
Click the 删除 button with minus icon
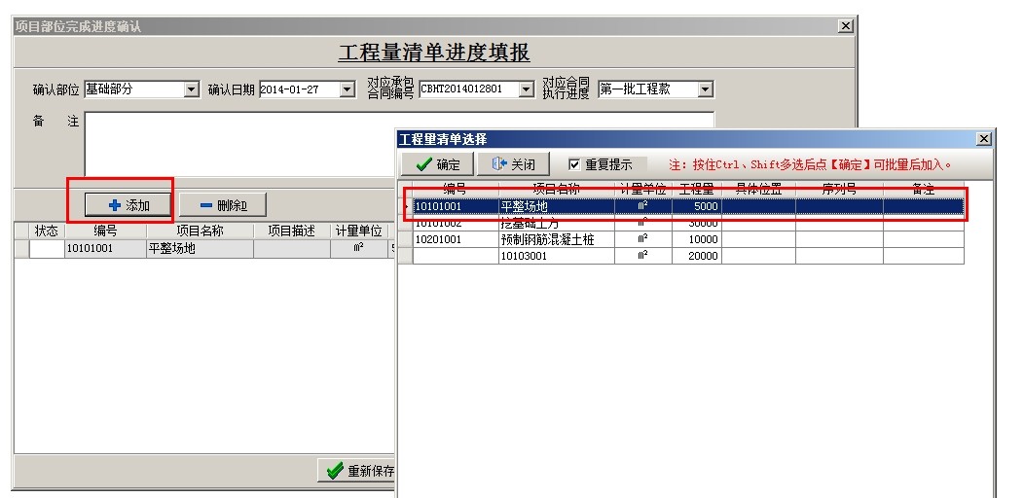(223, 205)
